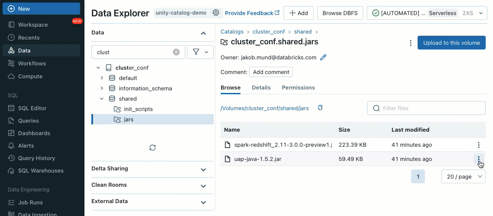Select the init_scripts volume in the tree
The image size is (493, 216).
(x=138, y=109)
